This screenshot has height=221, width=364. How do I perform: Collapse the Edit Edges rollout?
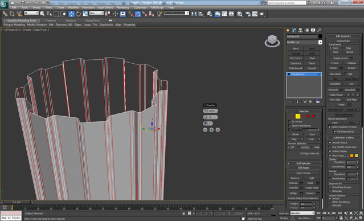click(x=304, y=168)
